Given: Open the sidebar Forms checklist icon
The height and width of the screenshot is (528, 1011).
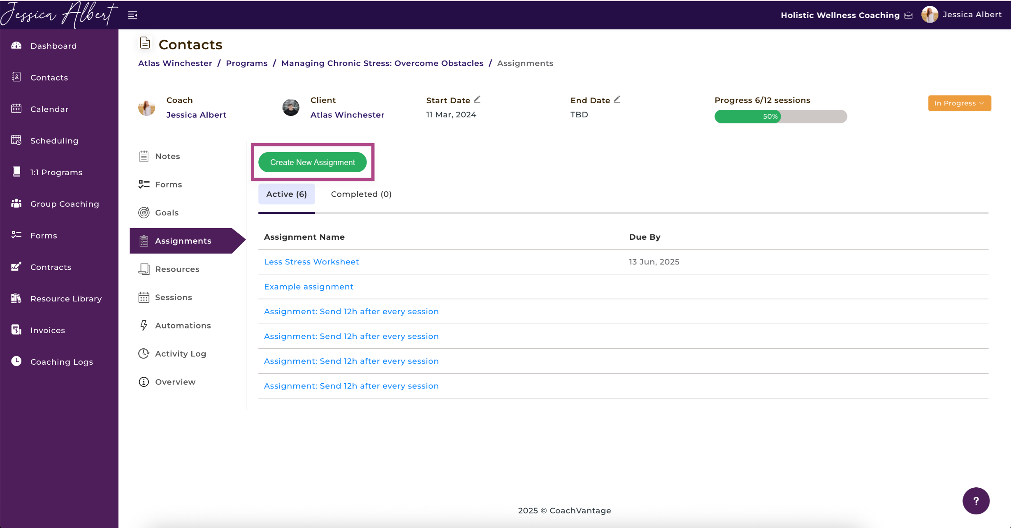Looking at the screenshot, I should click(x=16, y=235).
